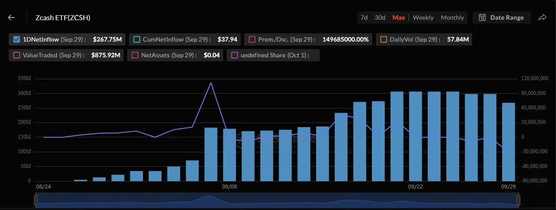556x210 pixels.
Task: Click the mini overview chart in the range selector
Action: tap(277, 200)
